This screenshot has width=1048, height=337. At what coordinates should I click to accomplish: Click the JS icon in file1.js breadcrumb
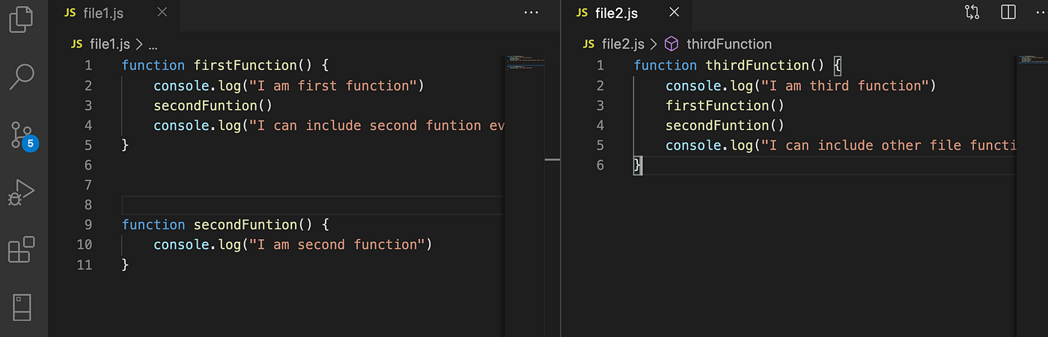tap(76, 44)
